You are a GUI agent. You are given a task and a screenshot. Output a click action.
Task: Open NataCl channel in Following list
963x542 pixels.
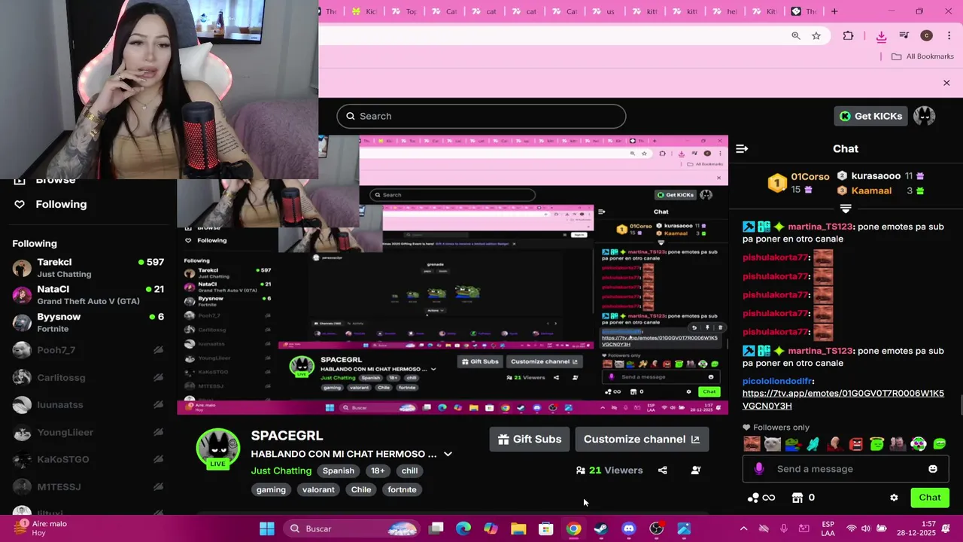pyautogui.click(x=88, y=295)
